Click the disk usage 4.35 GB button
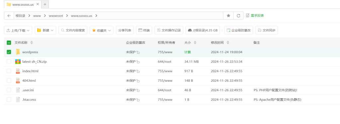 pyautogui.click(x=203, y=30)
